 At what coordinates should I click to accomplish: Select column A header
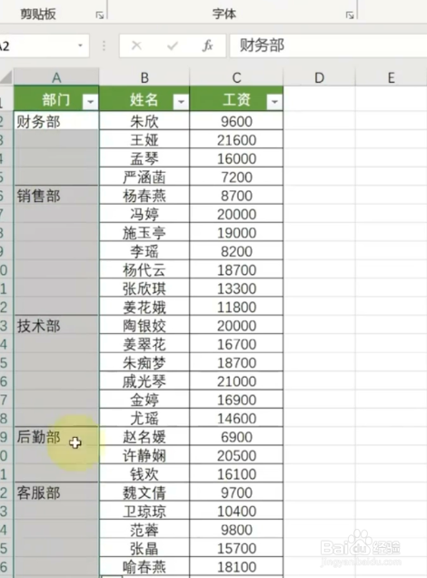(56, 77)
